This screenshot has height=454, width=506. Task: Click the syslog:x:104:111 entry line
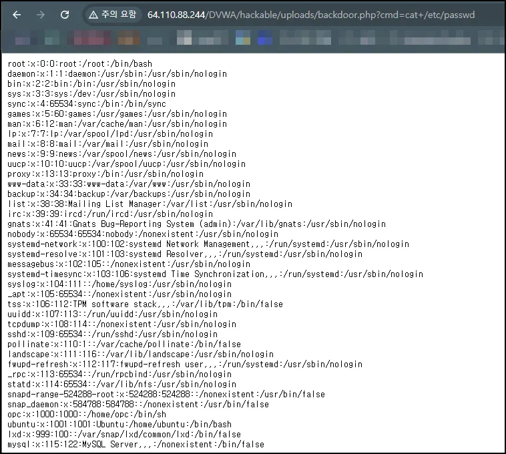point(119,284)
